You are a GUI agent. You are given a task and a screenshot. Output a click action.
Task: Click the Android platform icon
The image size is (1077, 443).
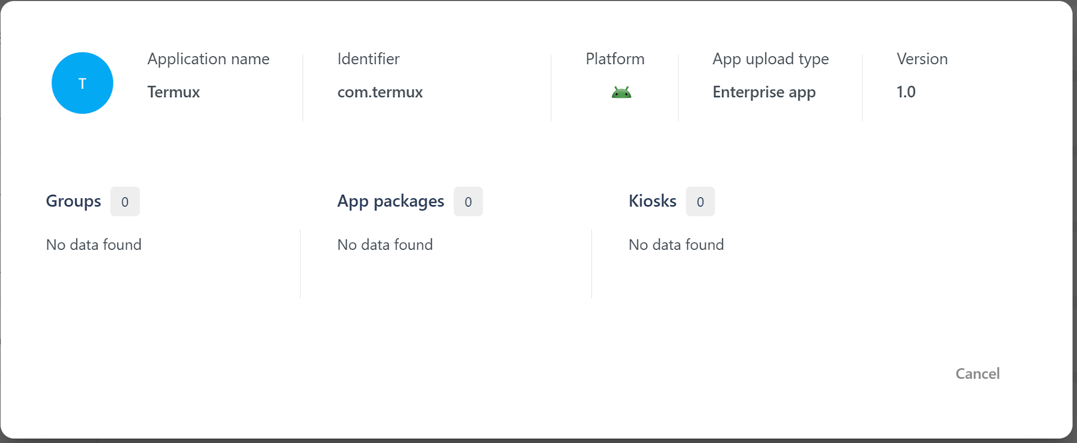click(621, 93)
